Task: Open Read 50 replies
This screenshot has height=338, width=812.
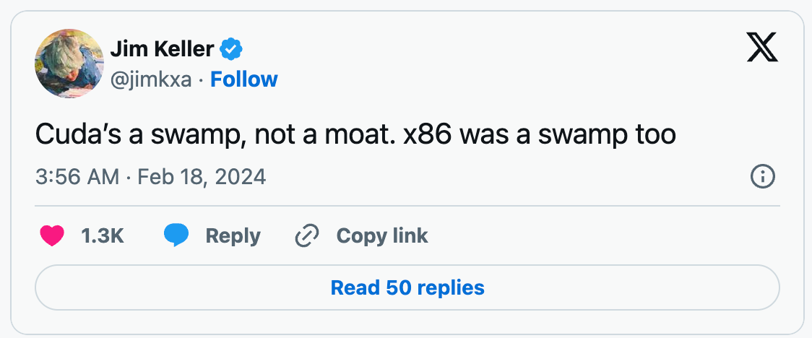Action: pos(407,287)
